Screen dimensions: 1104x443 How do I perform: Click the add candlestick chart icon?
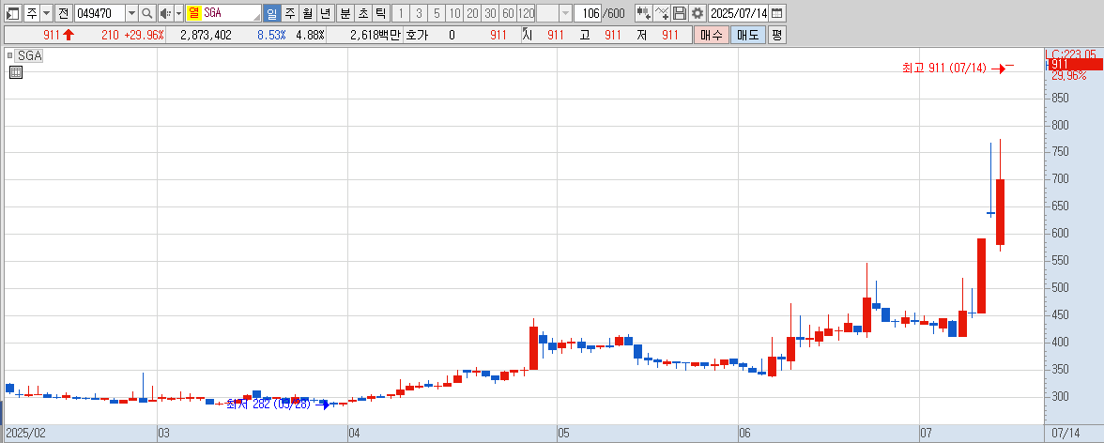pos(643,13)
